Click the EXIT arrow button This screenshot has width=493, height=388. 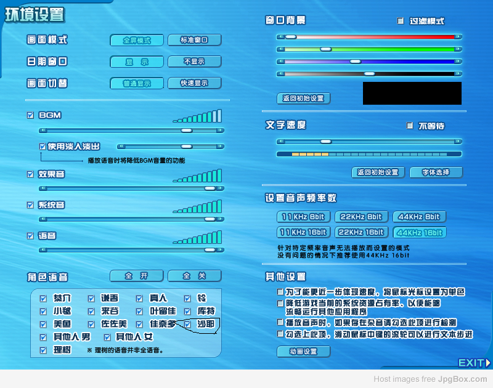tap(475, 363)
